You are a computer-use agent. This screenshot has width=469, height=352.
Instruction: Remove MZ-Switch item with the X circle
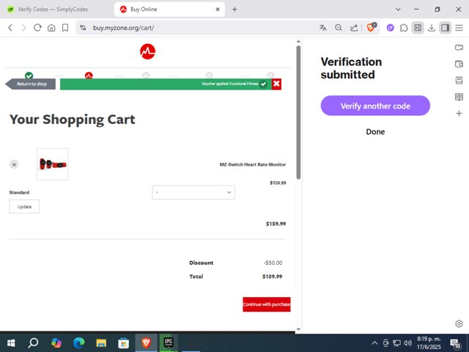click(14, 164)
